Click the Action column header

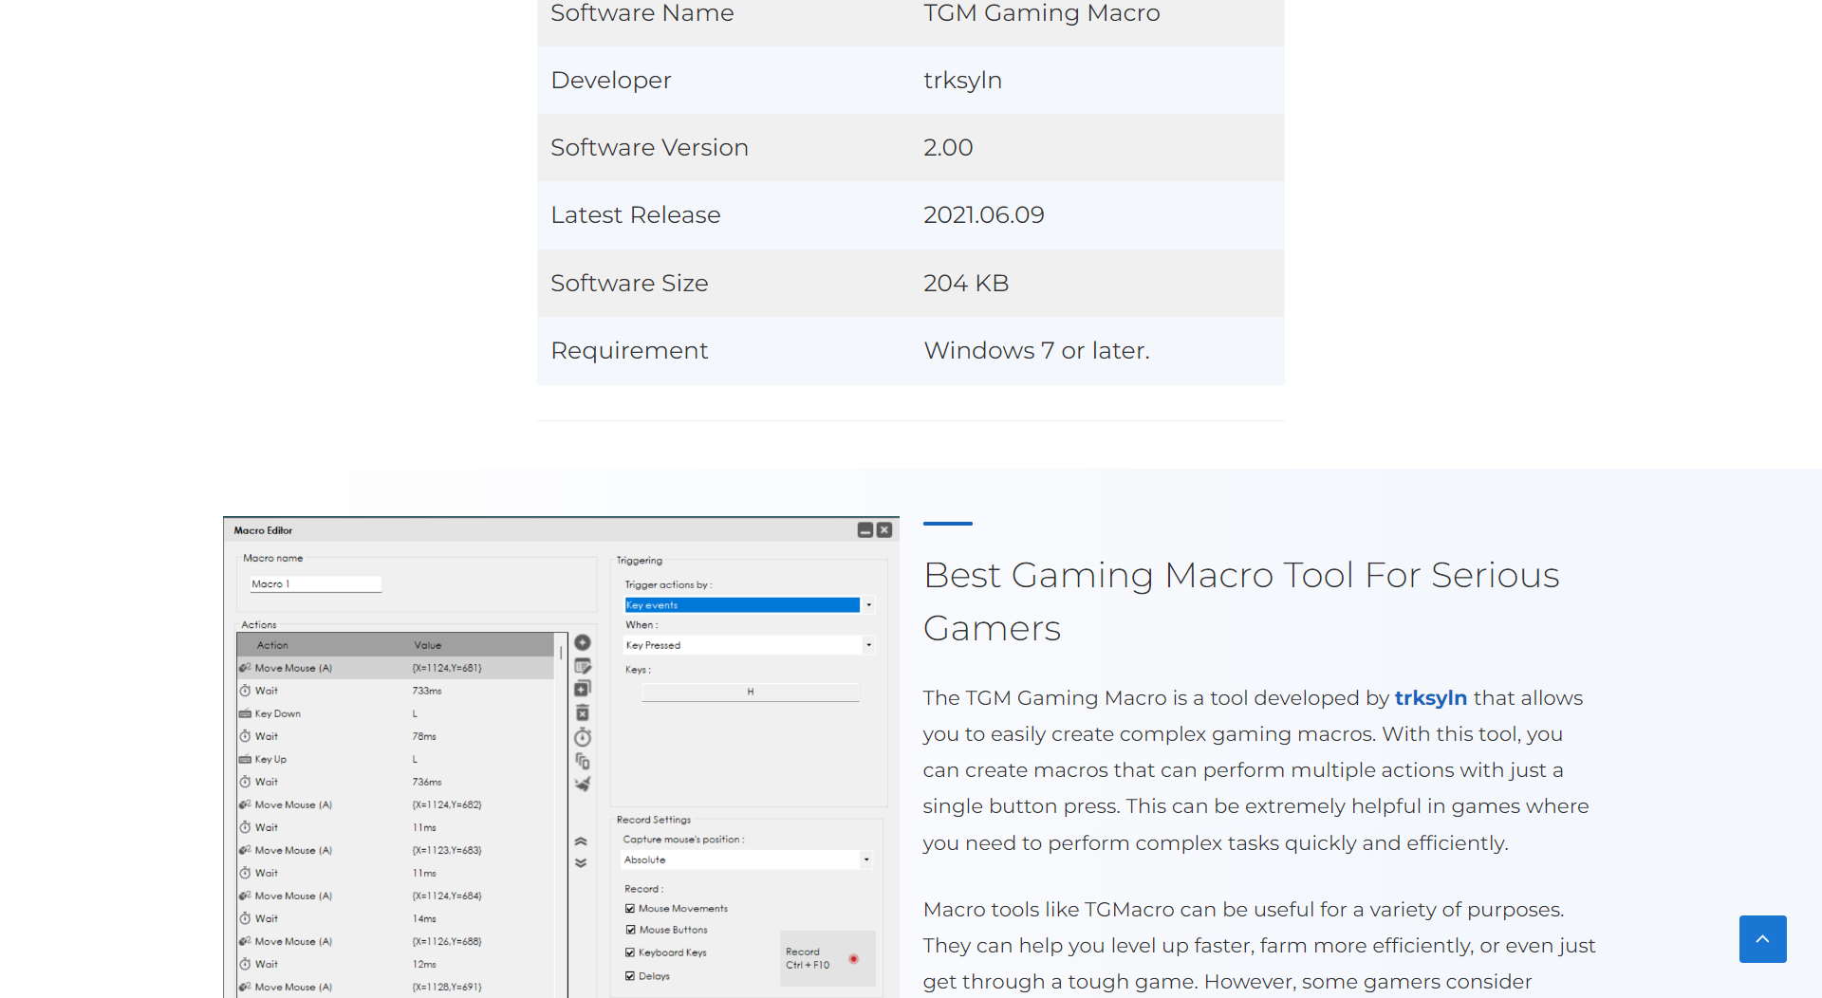(272, 645)
